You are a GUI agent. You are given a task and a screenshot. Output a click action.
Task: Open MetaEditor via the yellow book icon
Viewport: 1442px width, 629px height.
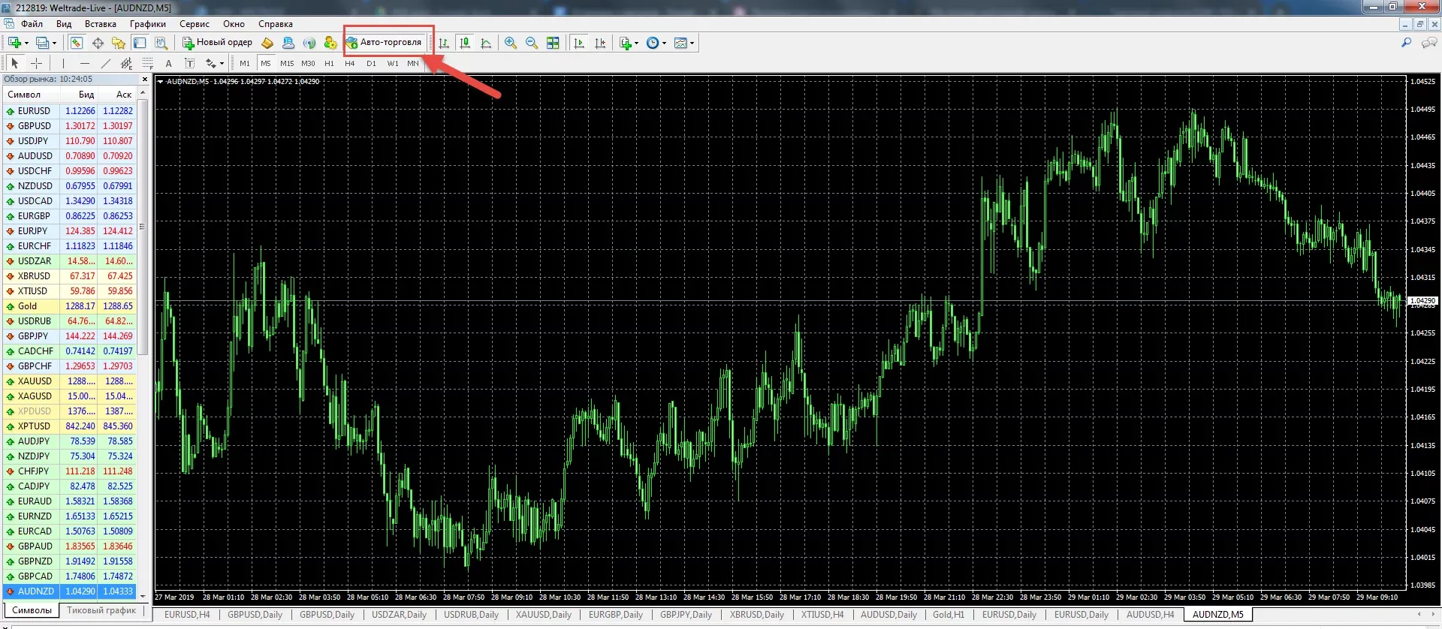pos(267,43)
